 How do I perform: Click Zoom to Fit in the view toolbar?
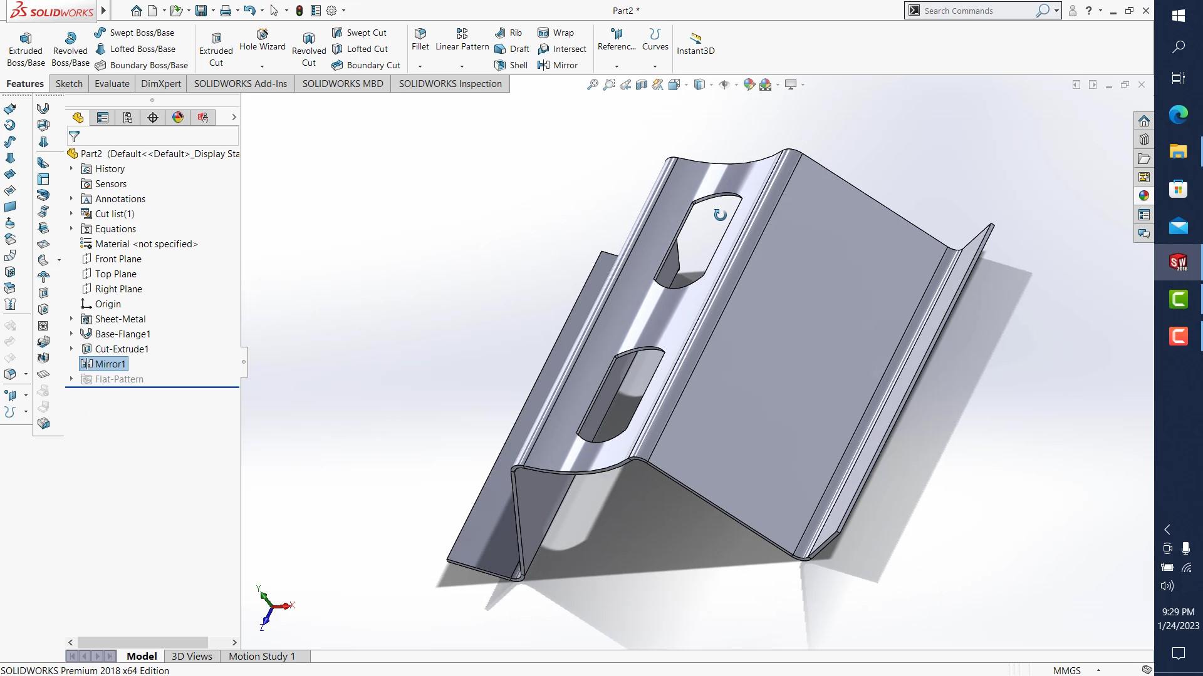click(592, 83)
